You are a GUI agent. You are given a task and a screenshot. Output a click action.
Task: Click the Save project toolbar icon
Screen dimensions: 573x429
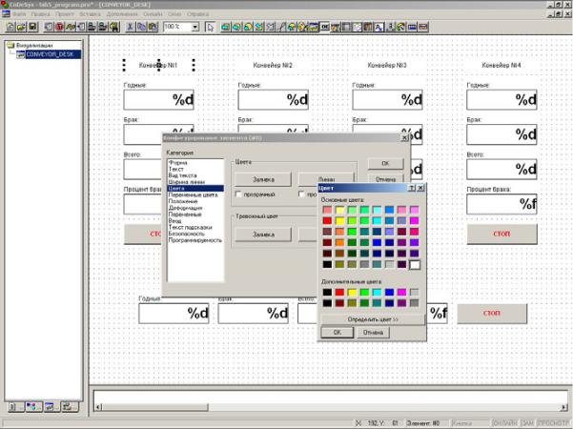click(33, 28)
